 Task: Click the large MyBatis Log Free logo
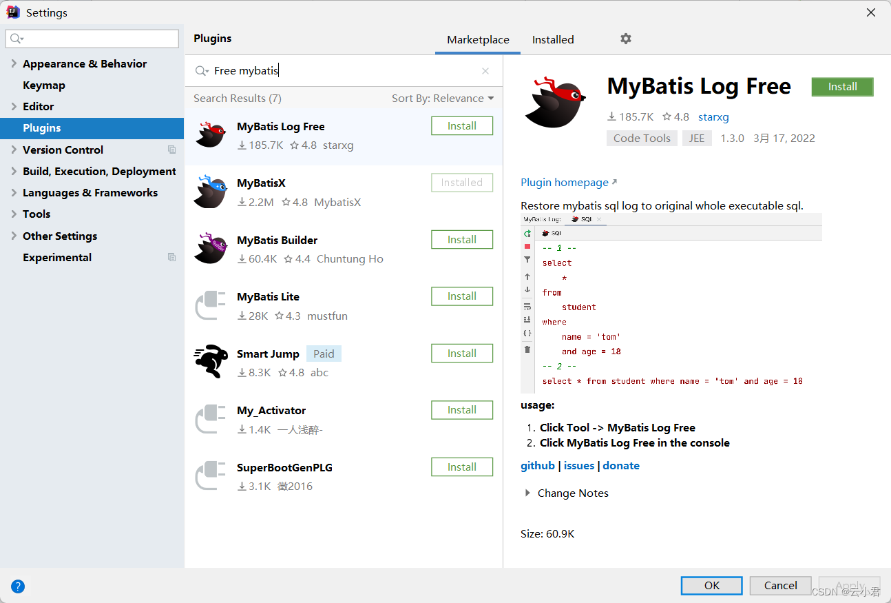(555, 102)
